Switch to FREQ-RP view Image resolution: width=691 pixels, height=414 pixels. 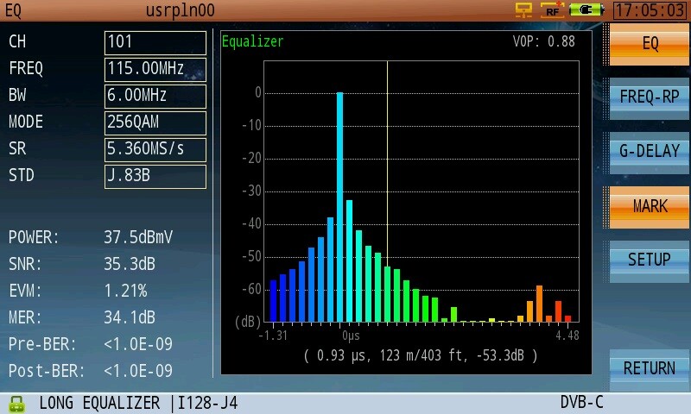pyautogui.click(x=650, y=97)
